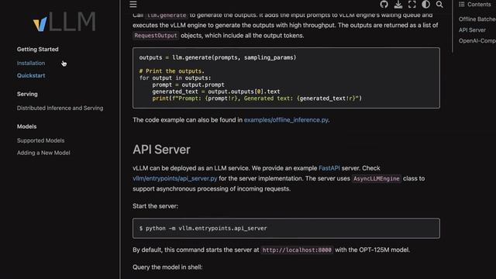Click the API Server heading
Screen dimensions: 496x279
coord(161,150)
